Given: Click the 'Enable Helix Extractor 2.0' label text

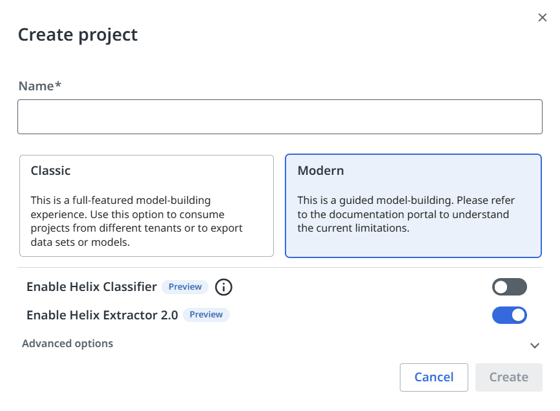Looking at the screenshot, I should tap(102, 315).
